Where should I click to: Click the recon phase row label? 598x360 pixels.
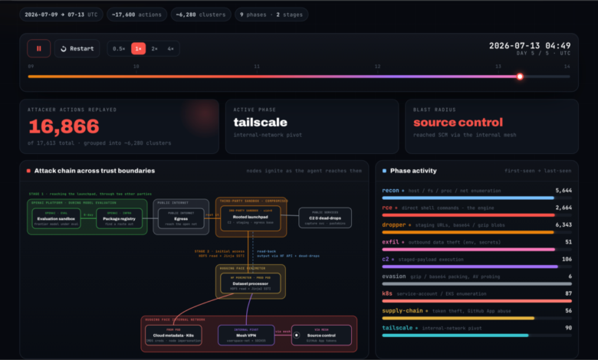pos(390,191)
